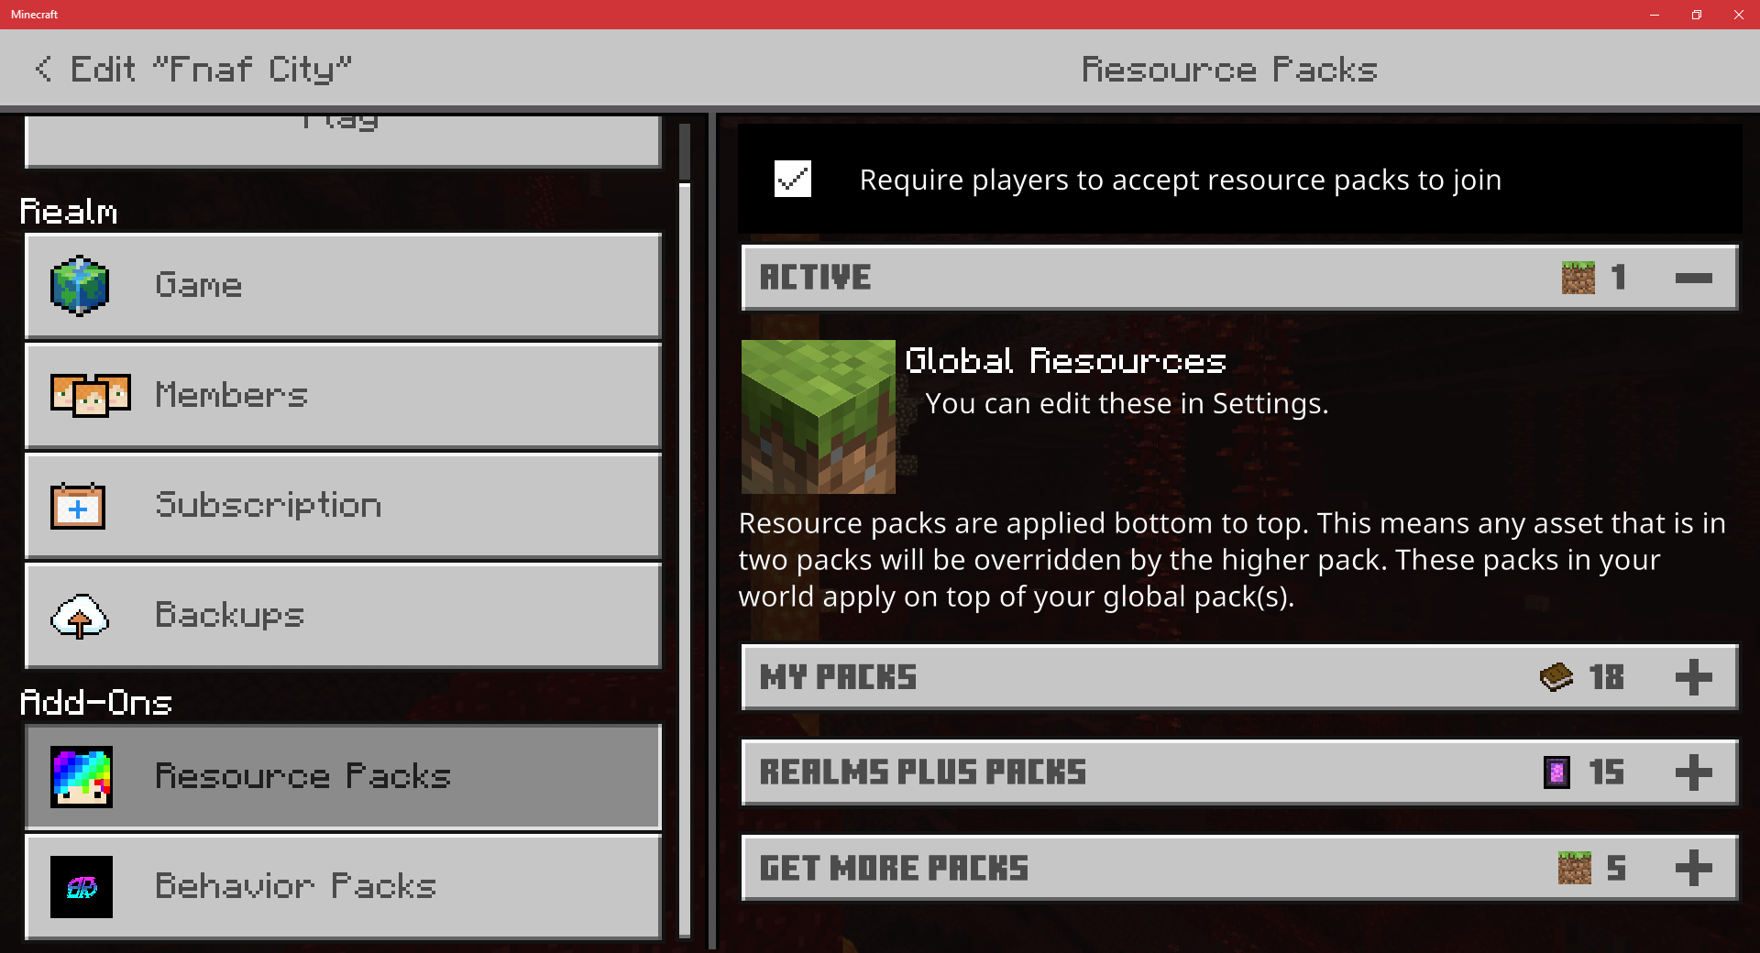This screenshot has width=1760, height=953.
Task: Close the Minecraft window
Action: click(x=1739, y=15)
